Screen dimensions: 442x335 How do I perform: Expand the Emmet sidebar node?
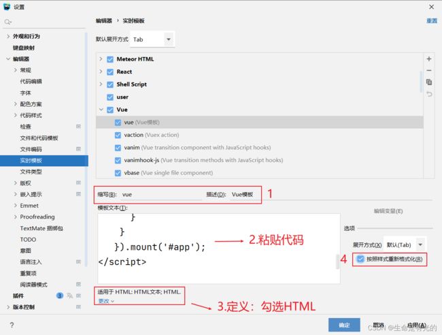[16, 206]
